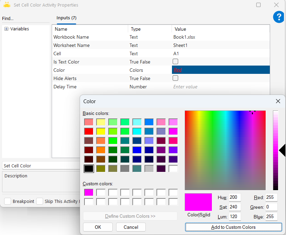This screenshot has width=286, height=235.
Task: Click the luminosity slider arrow
Action: 282,150
